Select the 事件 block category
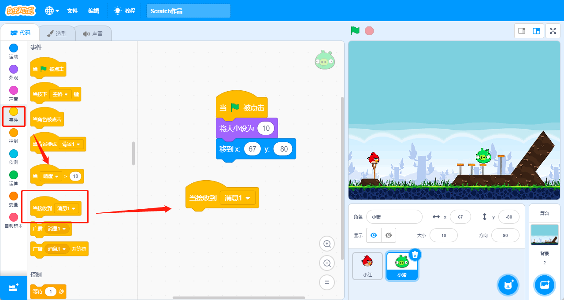 click(14, 115)
